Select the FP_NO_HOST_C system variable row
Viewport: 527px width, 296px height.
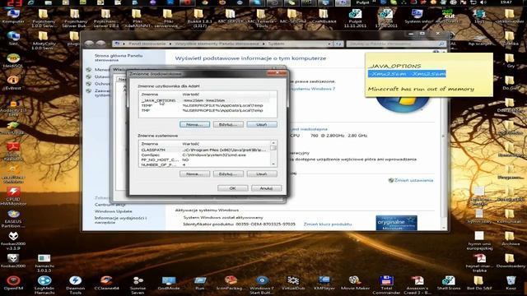pos(205,160)
